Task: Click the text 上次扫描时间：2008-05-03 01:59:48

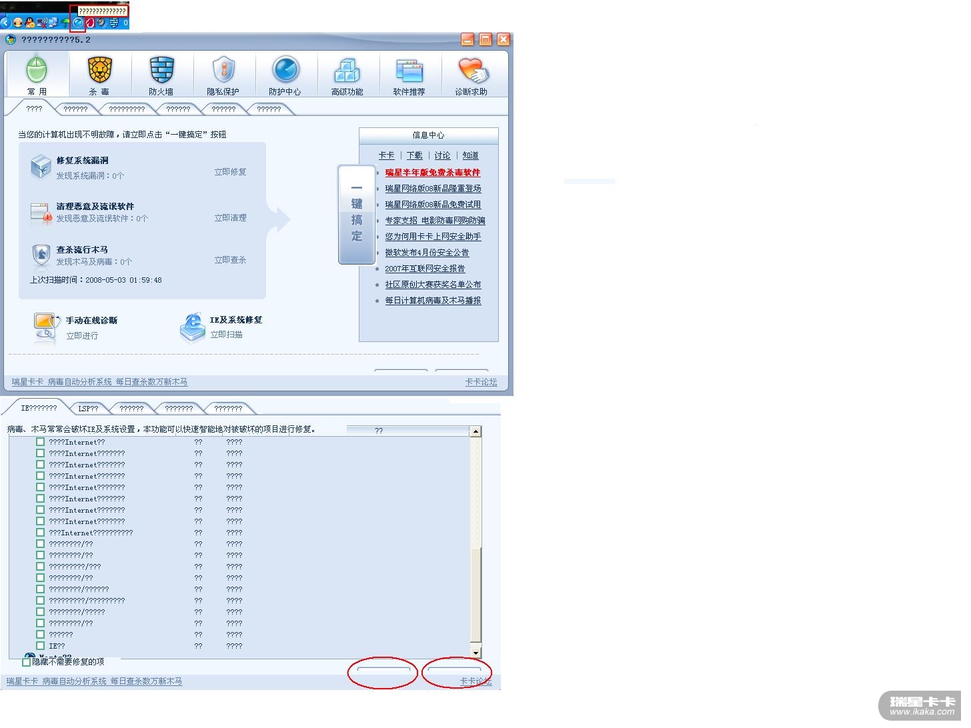Action: point(96,280)
